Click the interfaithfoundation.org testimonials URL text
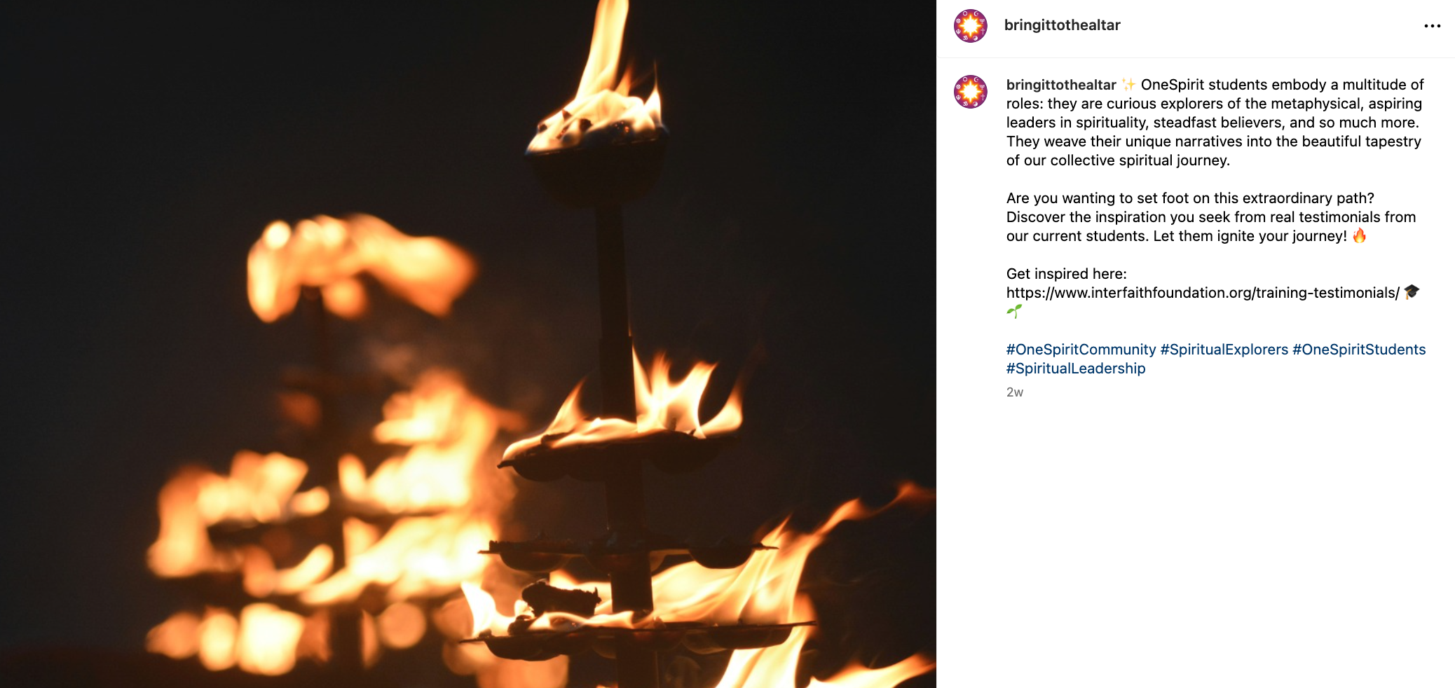Screen dimensions: 1455x688 click(1203, 293)
